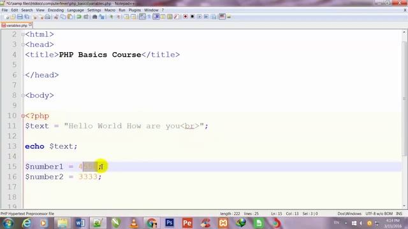The image size is (408, 229).
Task: Click the Zoom Out toolbar icon
Action: coord(119,17)
